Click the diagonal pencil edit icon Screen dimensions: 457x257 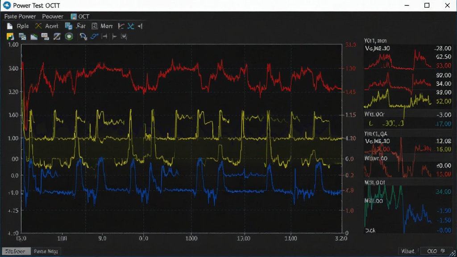tap(57, 37)
